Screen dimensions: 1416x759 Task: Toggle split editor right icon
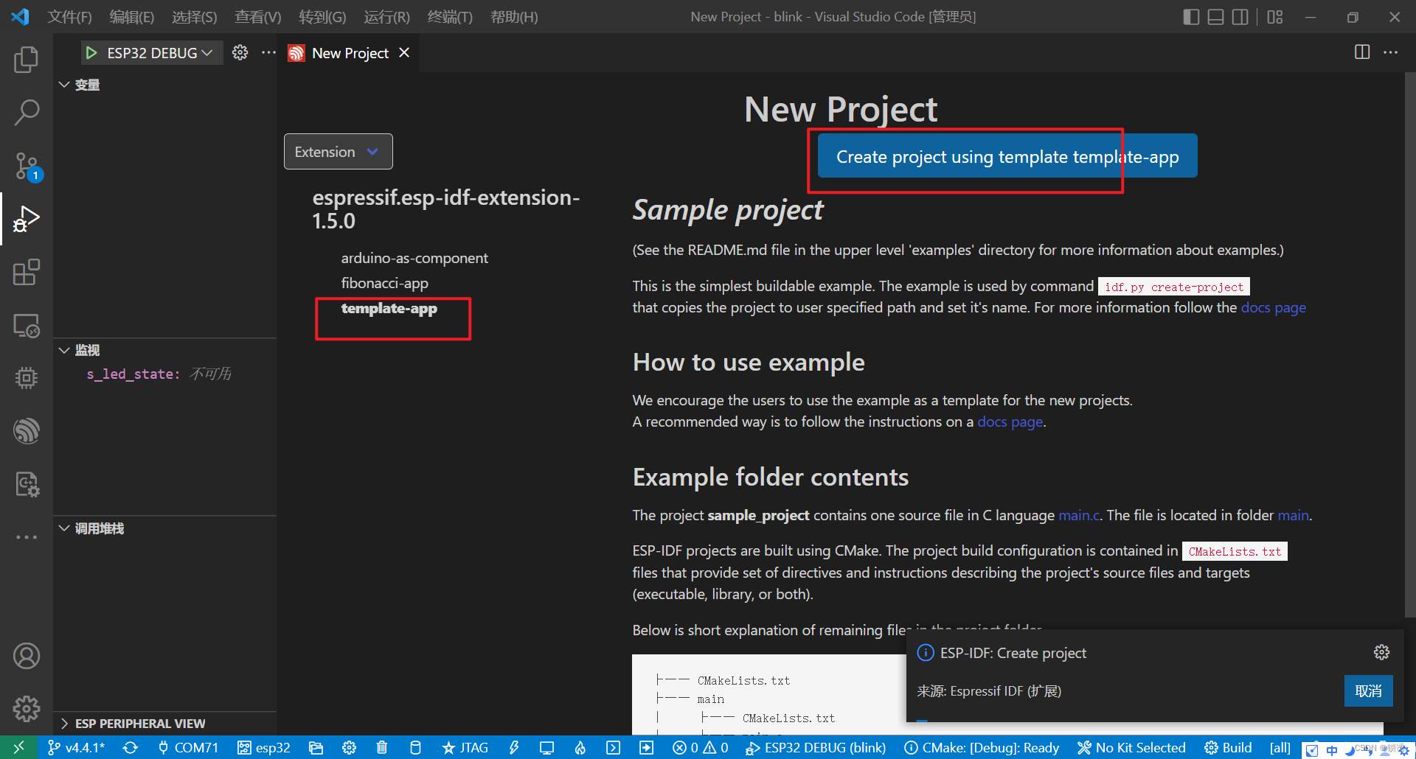pos(1361,52)
